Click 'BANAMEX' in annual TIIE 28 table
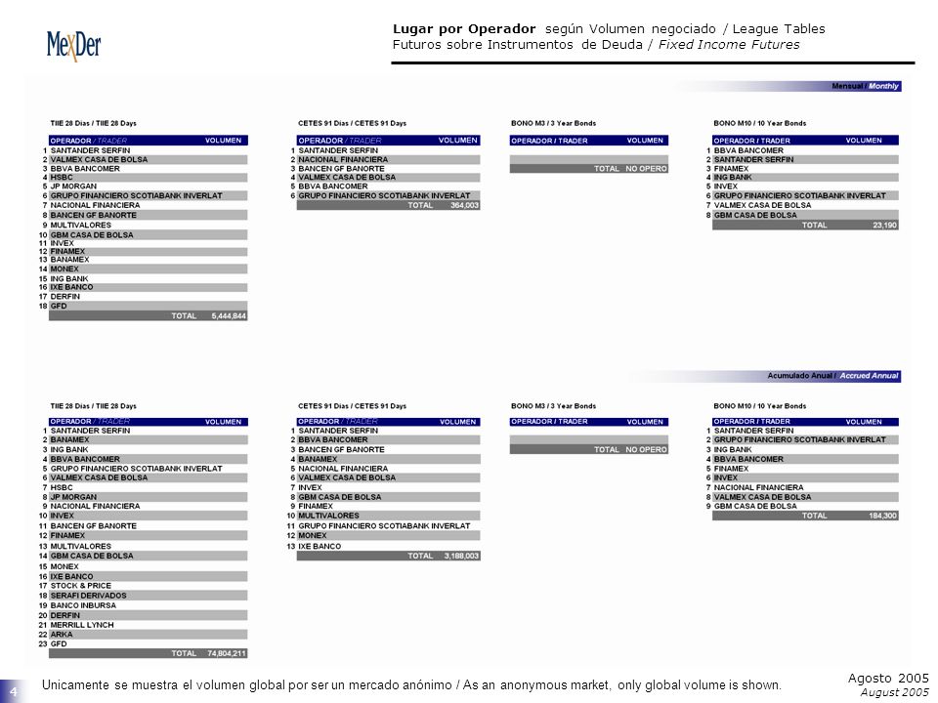 [x=69, y=440]
